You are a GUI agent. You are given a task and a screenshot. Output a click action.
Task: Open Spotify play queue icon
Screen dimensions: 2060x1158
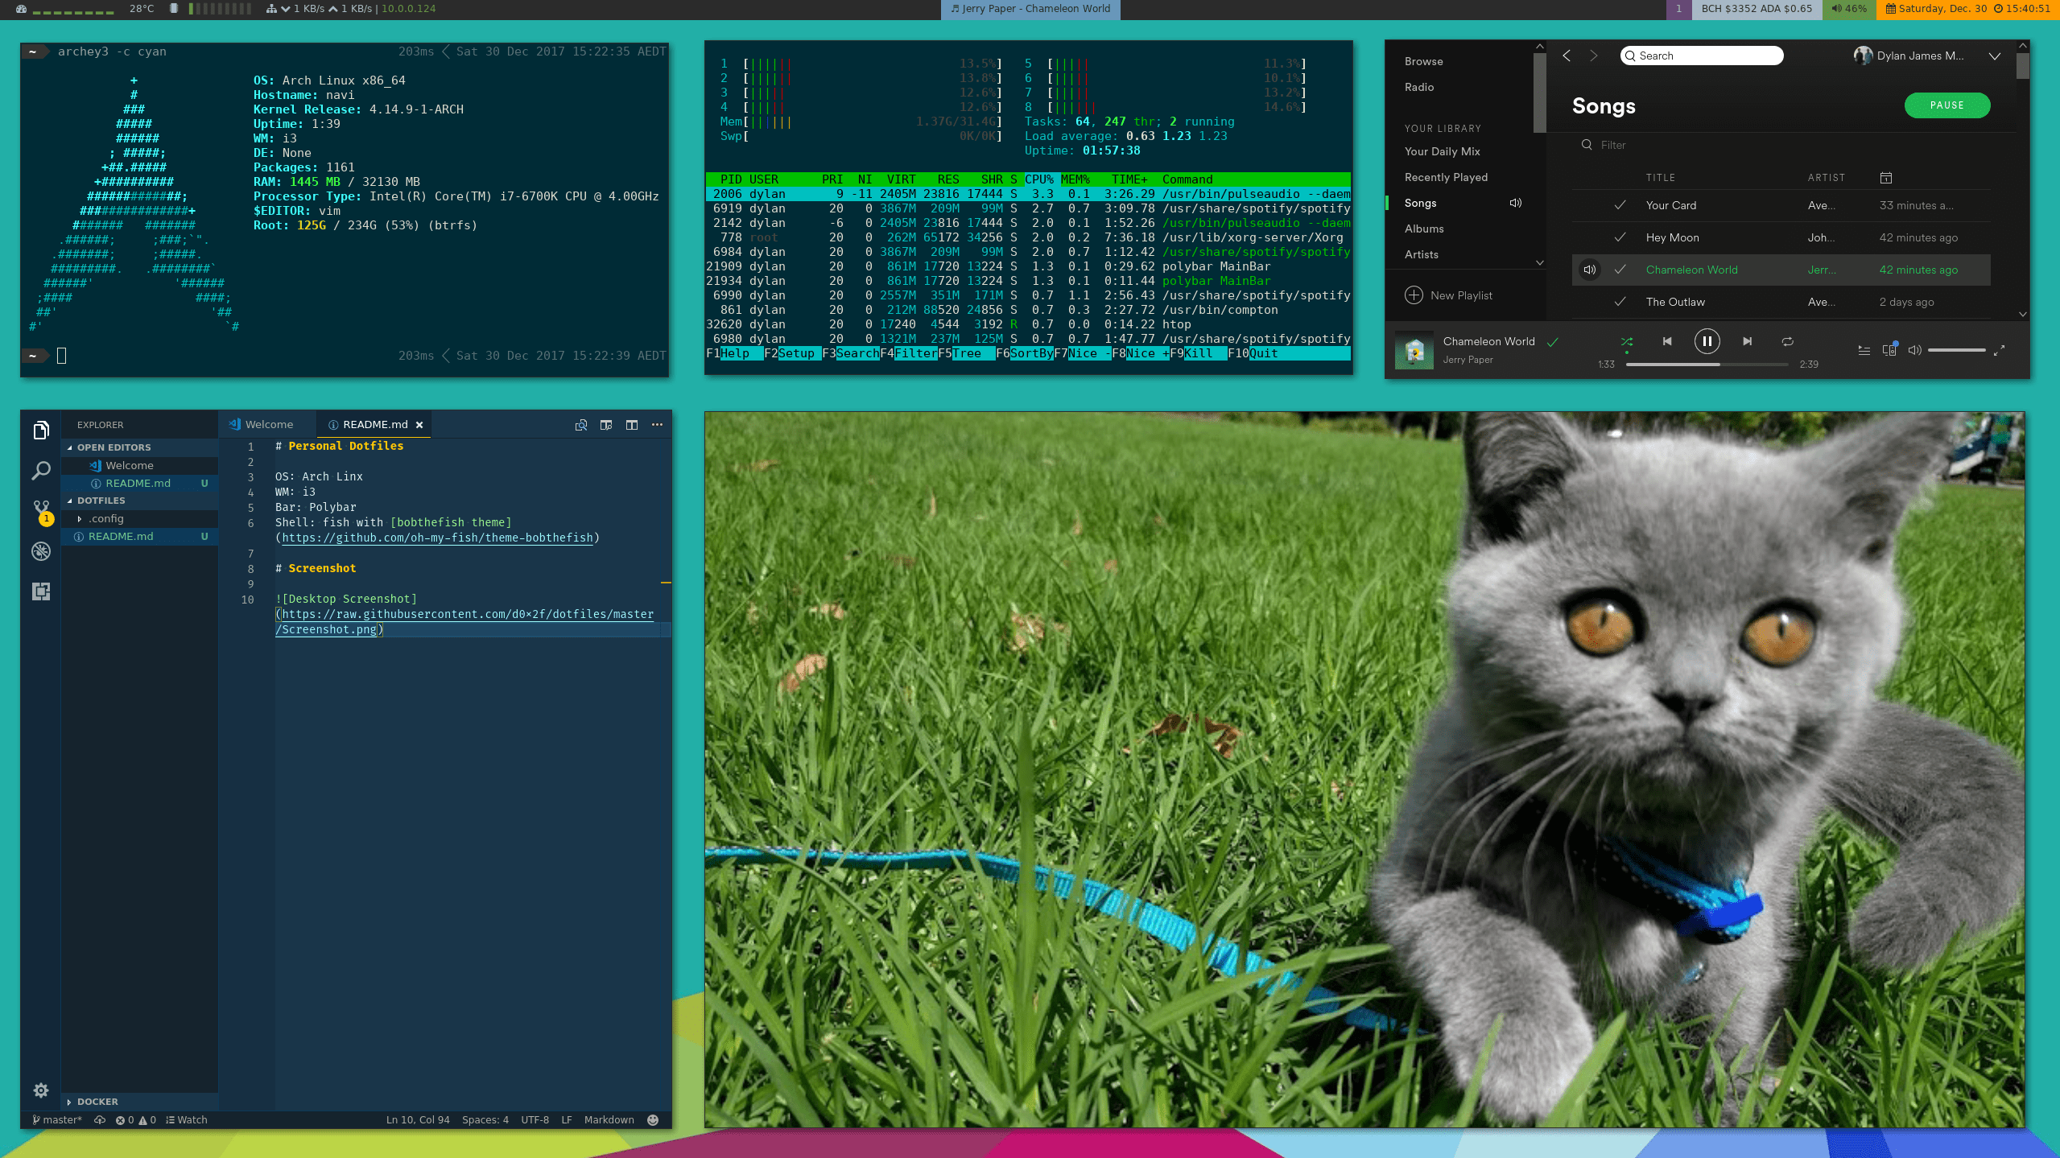pos(1864,350)
